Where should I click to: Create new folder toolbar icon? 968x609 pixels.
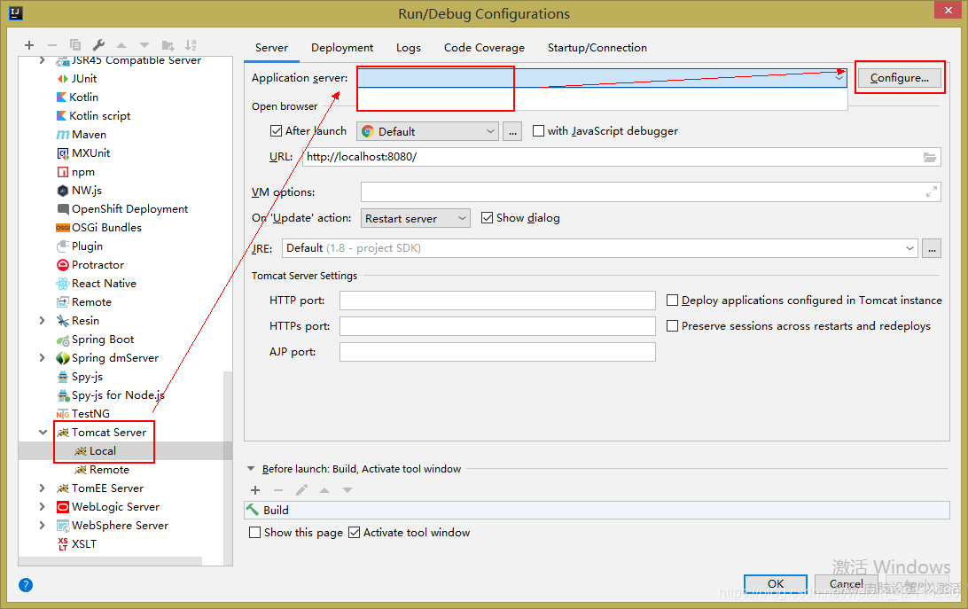tap(168, 45)
